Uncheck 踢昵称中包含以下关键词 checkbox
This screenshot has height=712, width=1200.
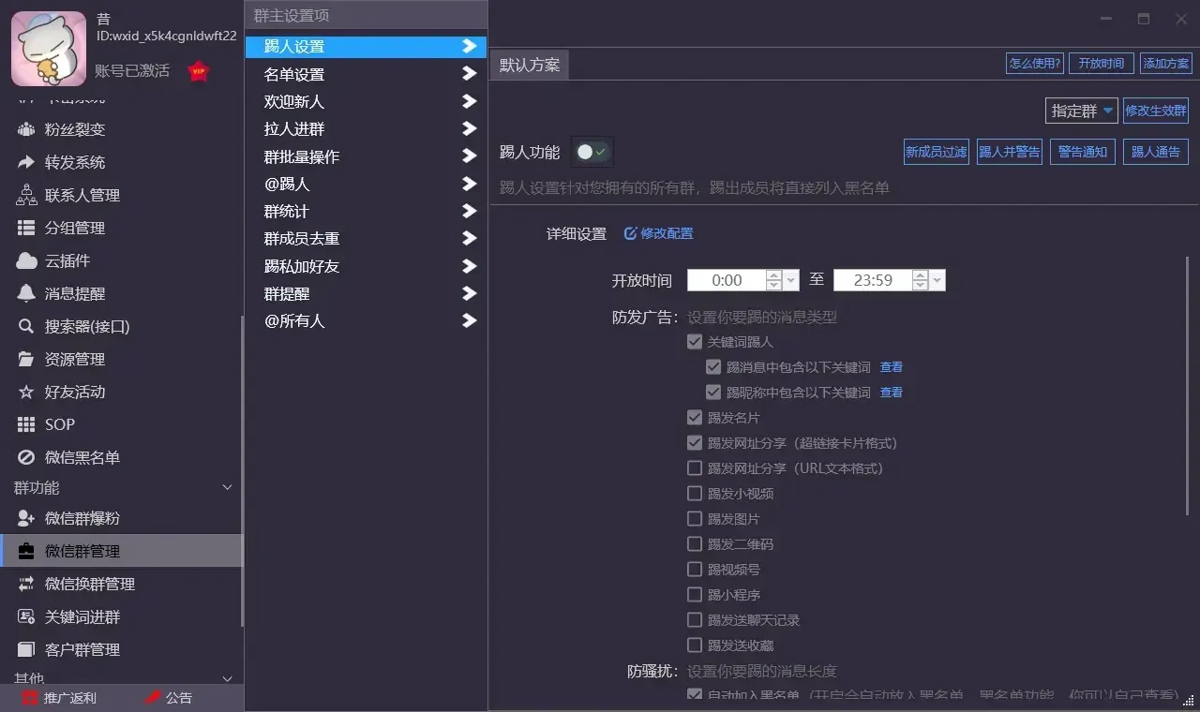pos(713,393)
